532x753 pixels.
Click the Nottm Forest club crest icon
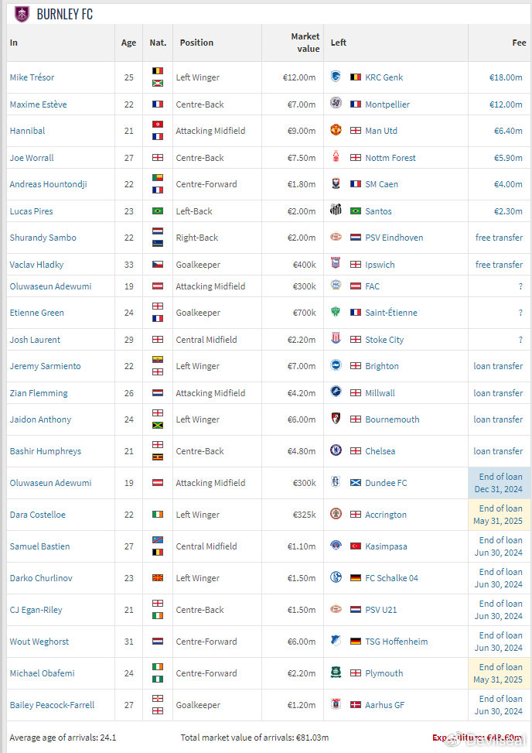point(336,157)
